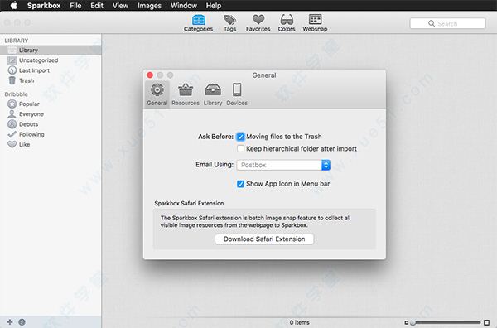The height and width of the screenshot is (328, 497).
Task: Switch to the Resources preferences tab
Action: pos(186,94)
